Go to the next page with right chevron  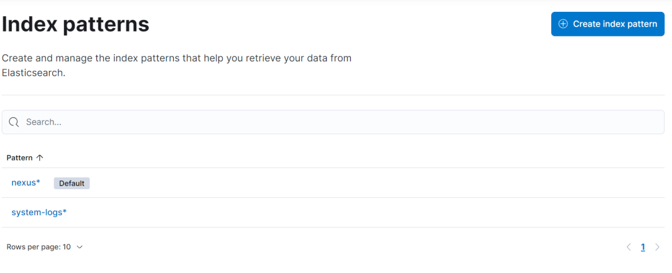[x=657, y=247]
